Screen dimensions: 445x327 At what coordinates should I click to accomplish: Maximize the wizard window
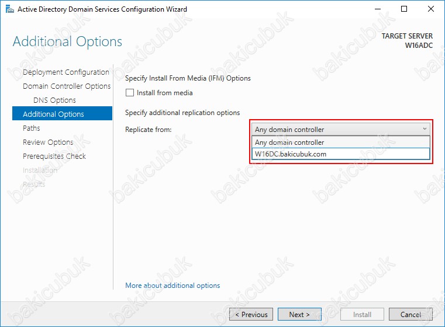pyautogui.click(x=404, y=9)
